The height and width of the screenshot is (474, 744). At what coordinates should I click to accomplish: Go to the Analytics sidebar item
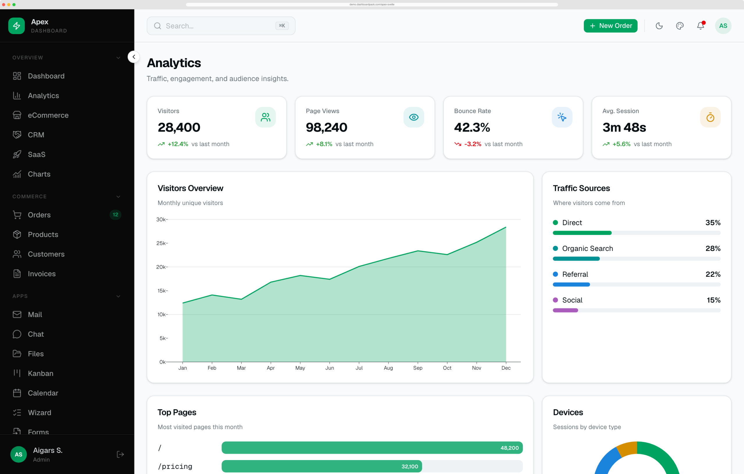coord(67,96)
